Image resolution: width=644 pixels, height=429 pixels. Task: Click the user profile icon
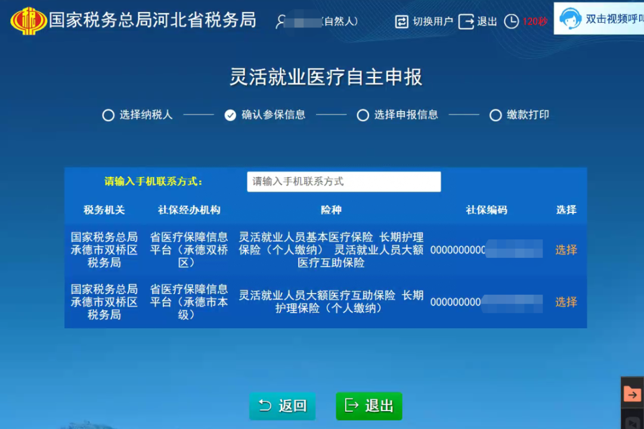coord(280,22)
